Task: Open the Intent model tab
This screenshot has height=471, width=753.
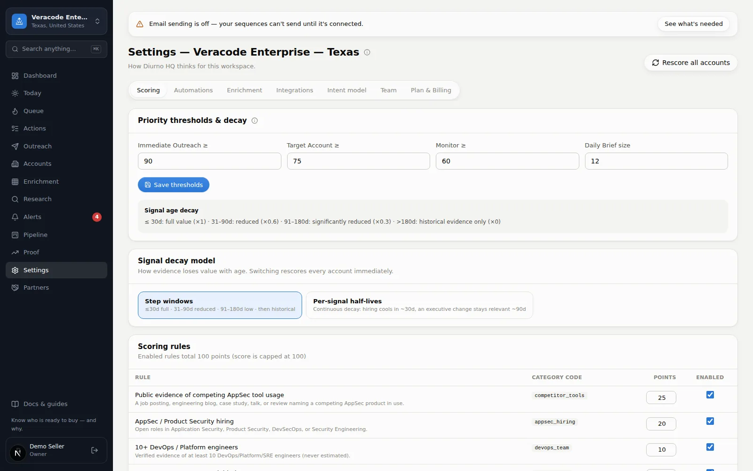Action: point(347,90)
